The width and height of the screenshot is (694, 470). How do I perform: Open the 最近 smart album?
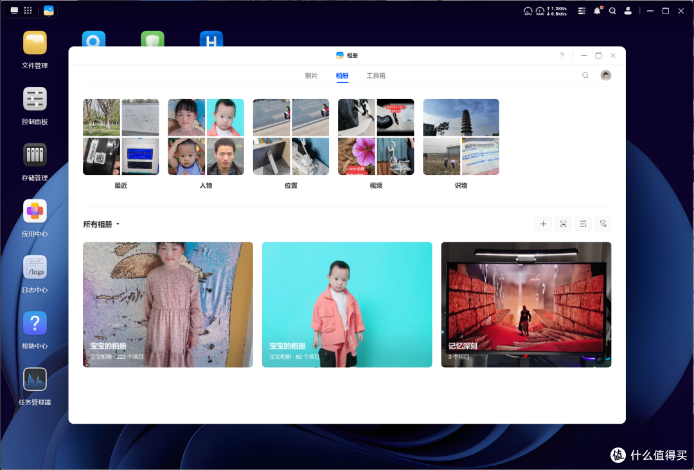click(121, 137)
